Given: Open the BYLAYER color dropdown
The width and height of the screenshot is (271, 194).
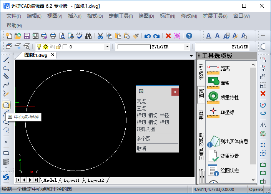Looking at the screenshot, I should click(187, 46).
